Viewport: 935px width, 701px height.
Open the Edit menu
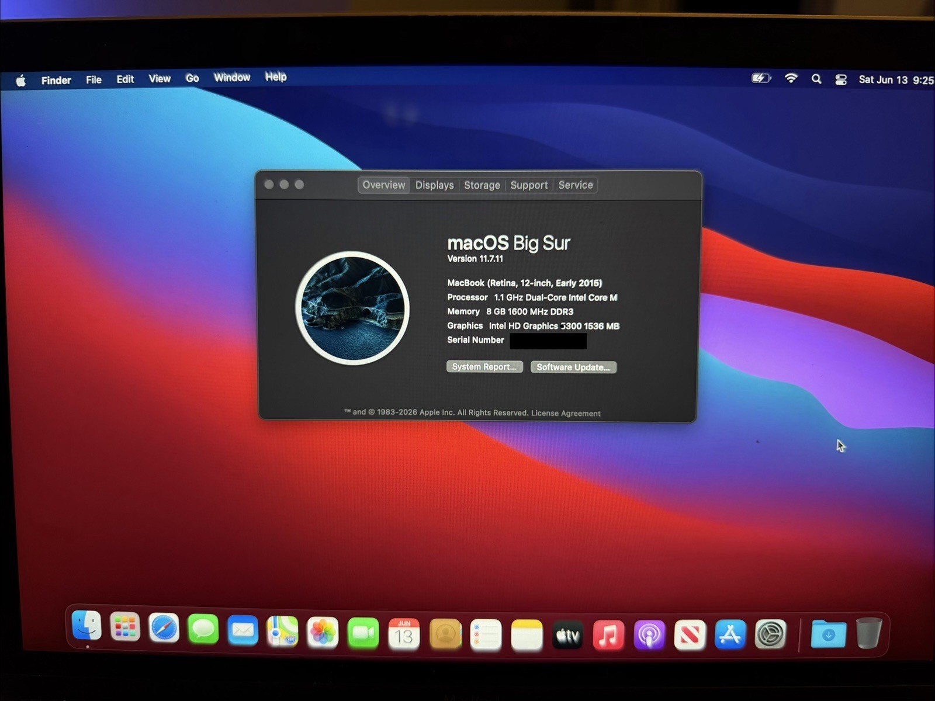tap(125, 79)
